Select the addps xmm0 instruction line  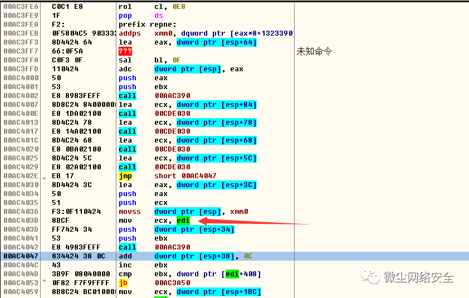tap(206, 33)
